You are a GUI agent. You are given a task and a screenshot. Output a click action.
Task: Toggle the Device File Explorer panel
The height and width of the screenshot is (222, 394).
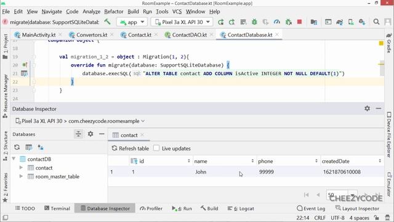[x=388, y=134]
